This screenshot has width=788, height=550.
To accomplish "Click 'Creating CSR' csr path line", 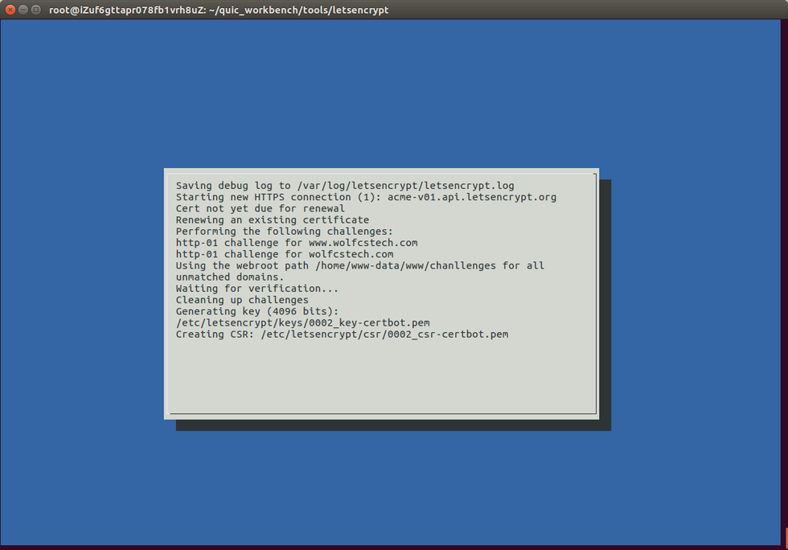I will pos(342,335).
